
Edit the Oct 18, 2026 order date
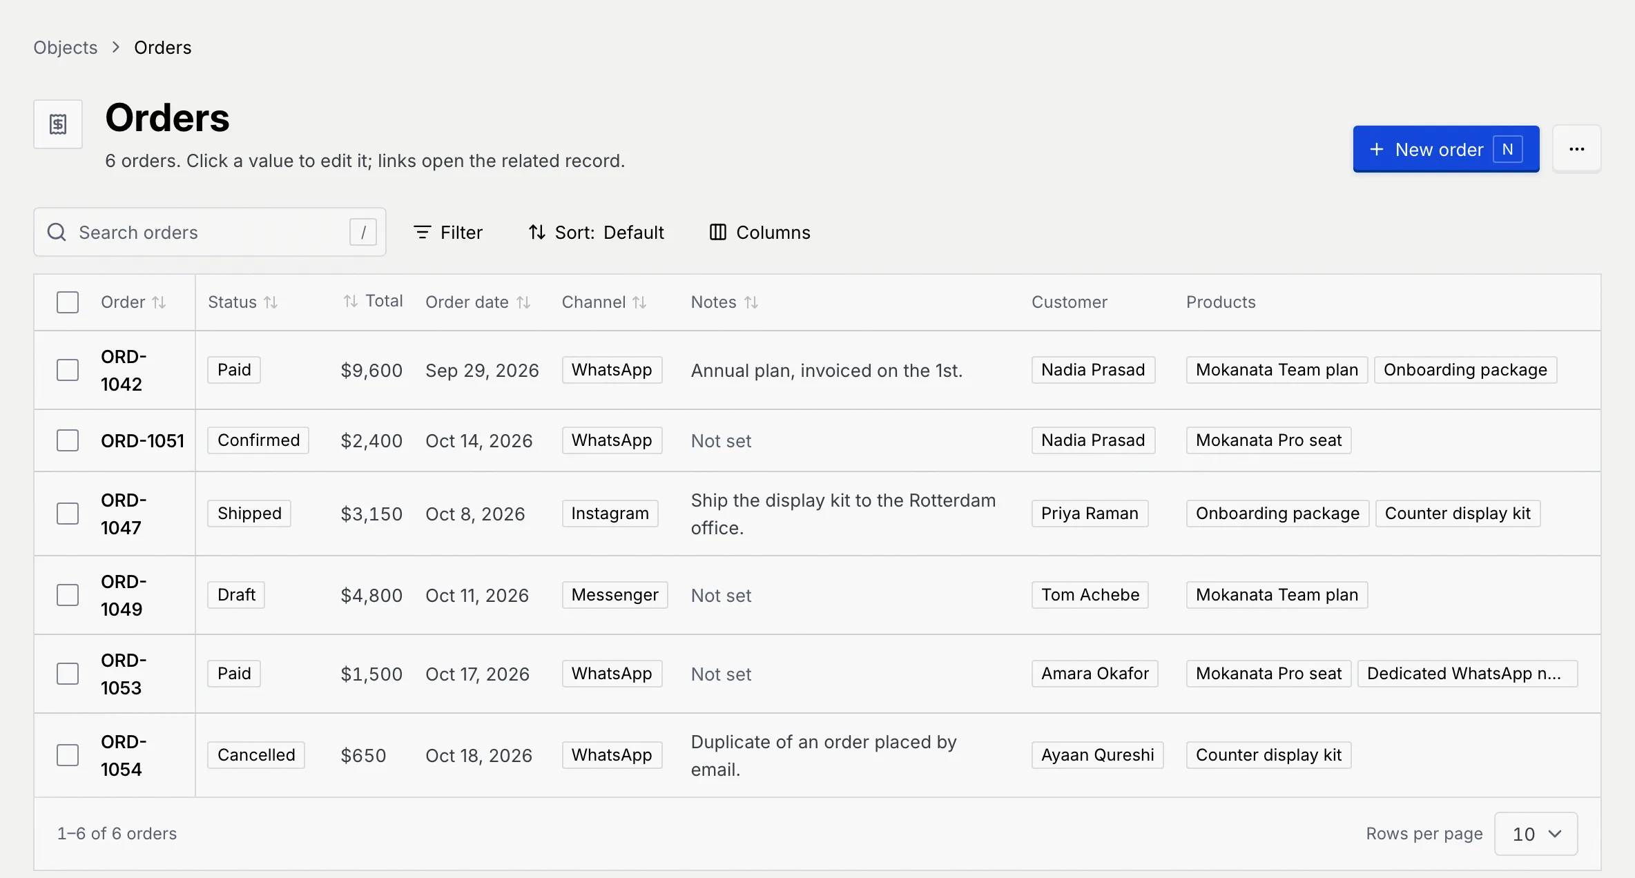coord(478,755)
